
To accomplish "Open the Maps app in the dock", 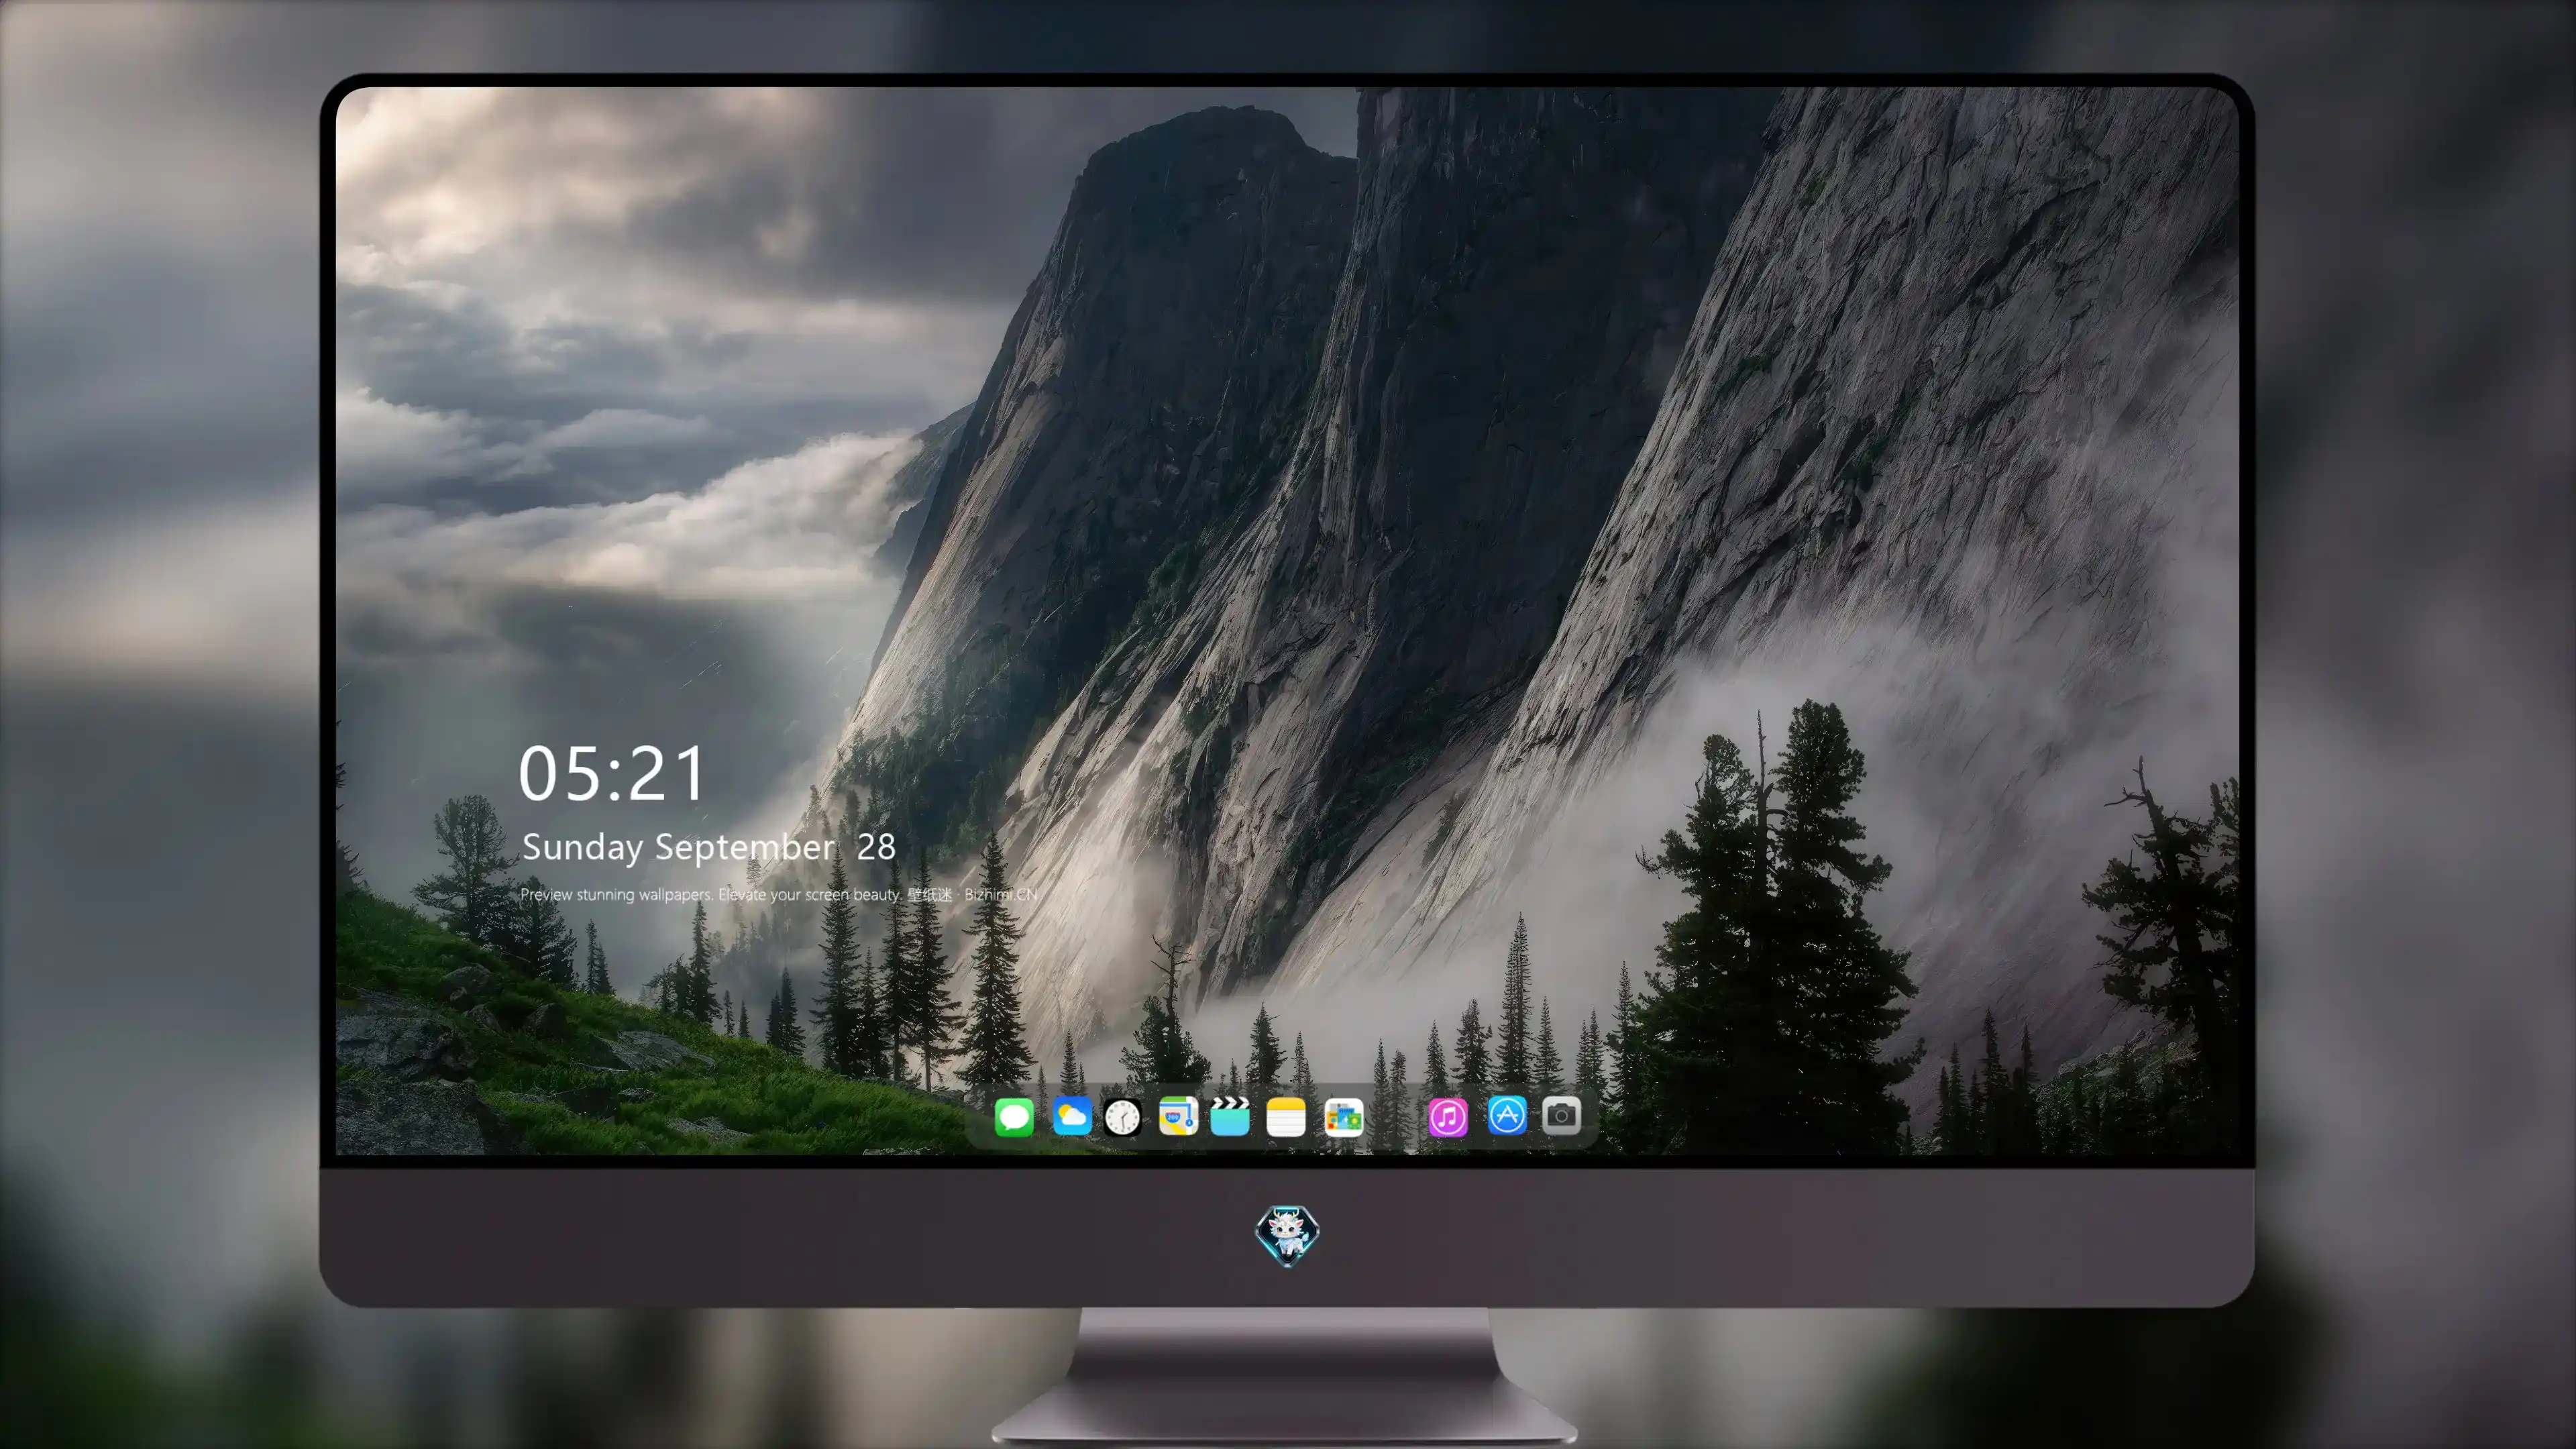I will (1178, 1116).
